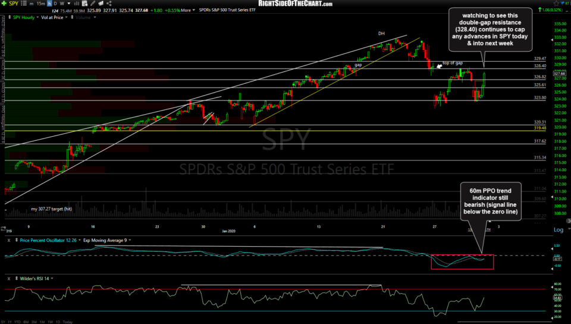Viewport: 571px width, 324px height.
Task: Click the 320.31 level label
Action: click(x=540, y=122)
